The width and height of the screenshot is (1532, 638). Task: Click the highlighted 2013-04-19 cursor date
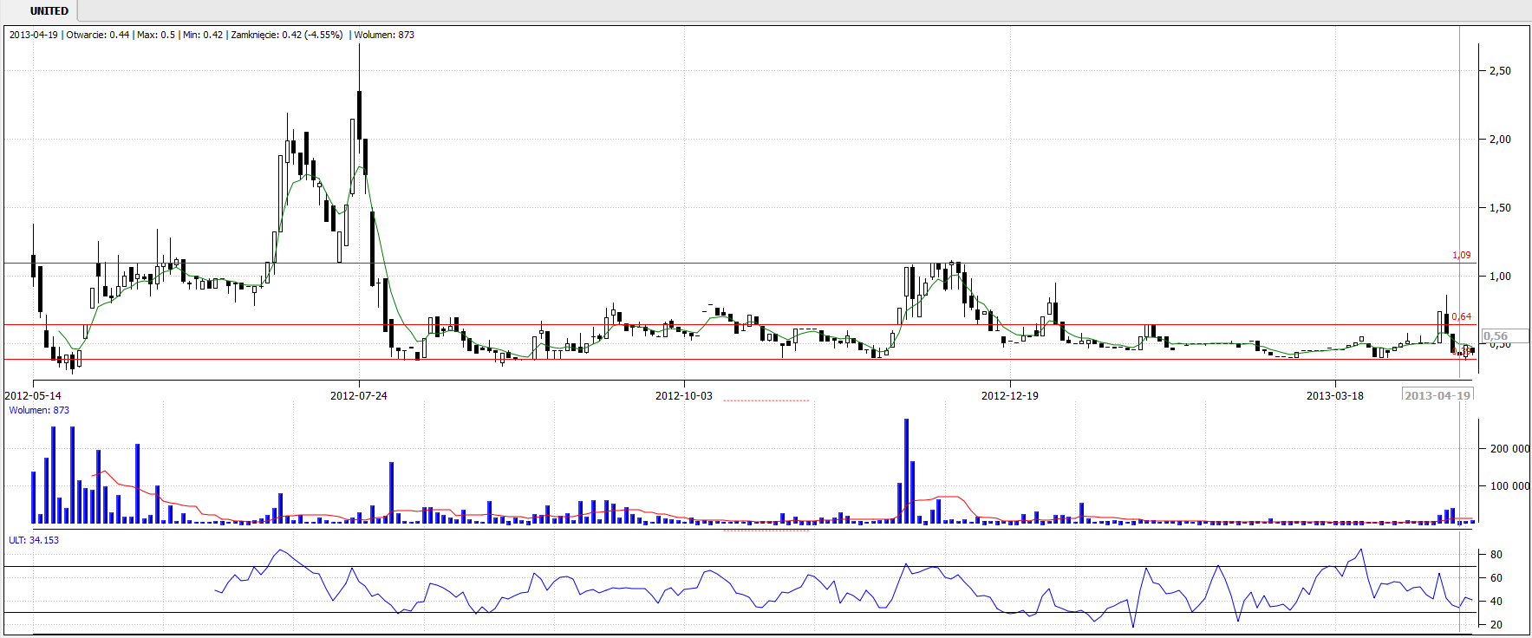1437,396
